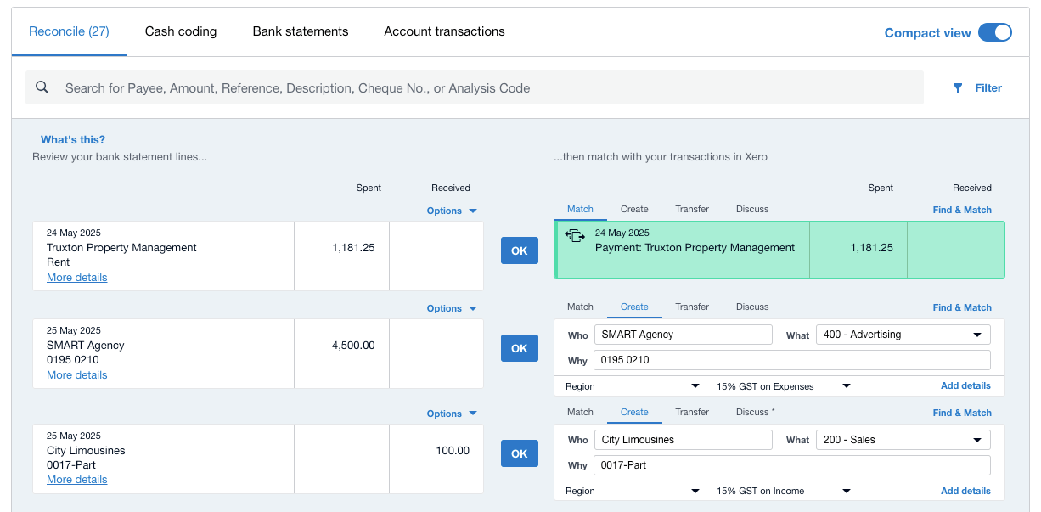Open the 400 - Advertising account dropdown

pyautogui.click(x=903, y=335)
